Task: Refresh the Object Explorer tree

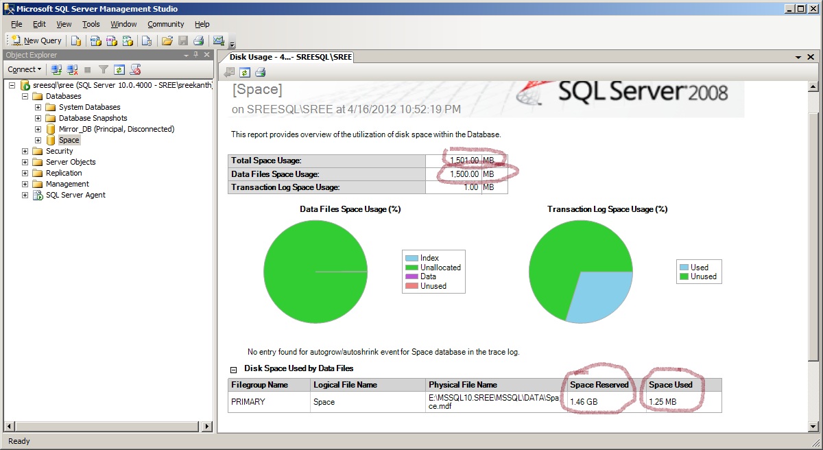Action: 119,69
